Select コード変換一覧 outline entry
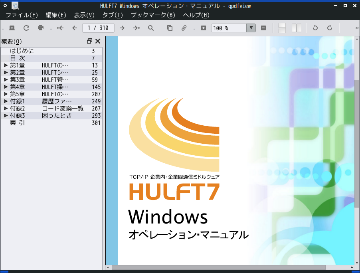360x273 pixels. (x=63, y=109)
